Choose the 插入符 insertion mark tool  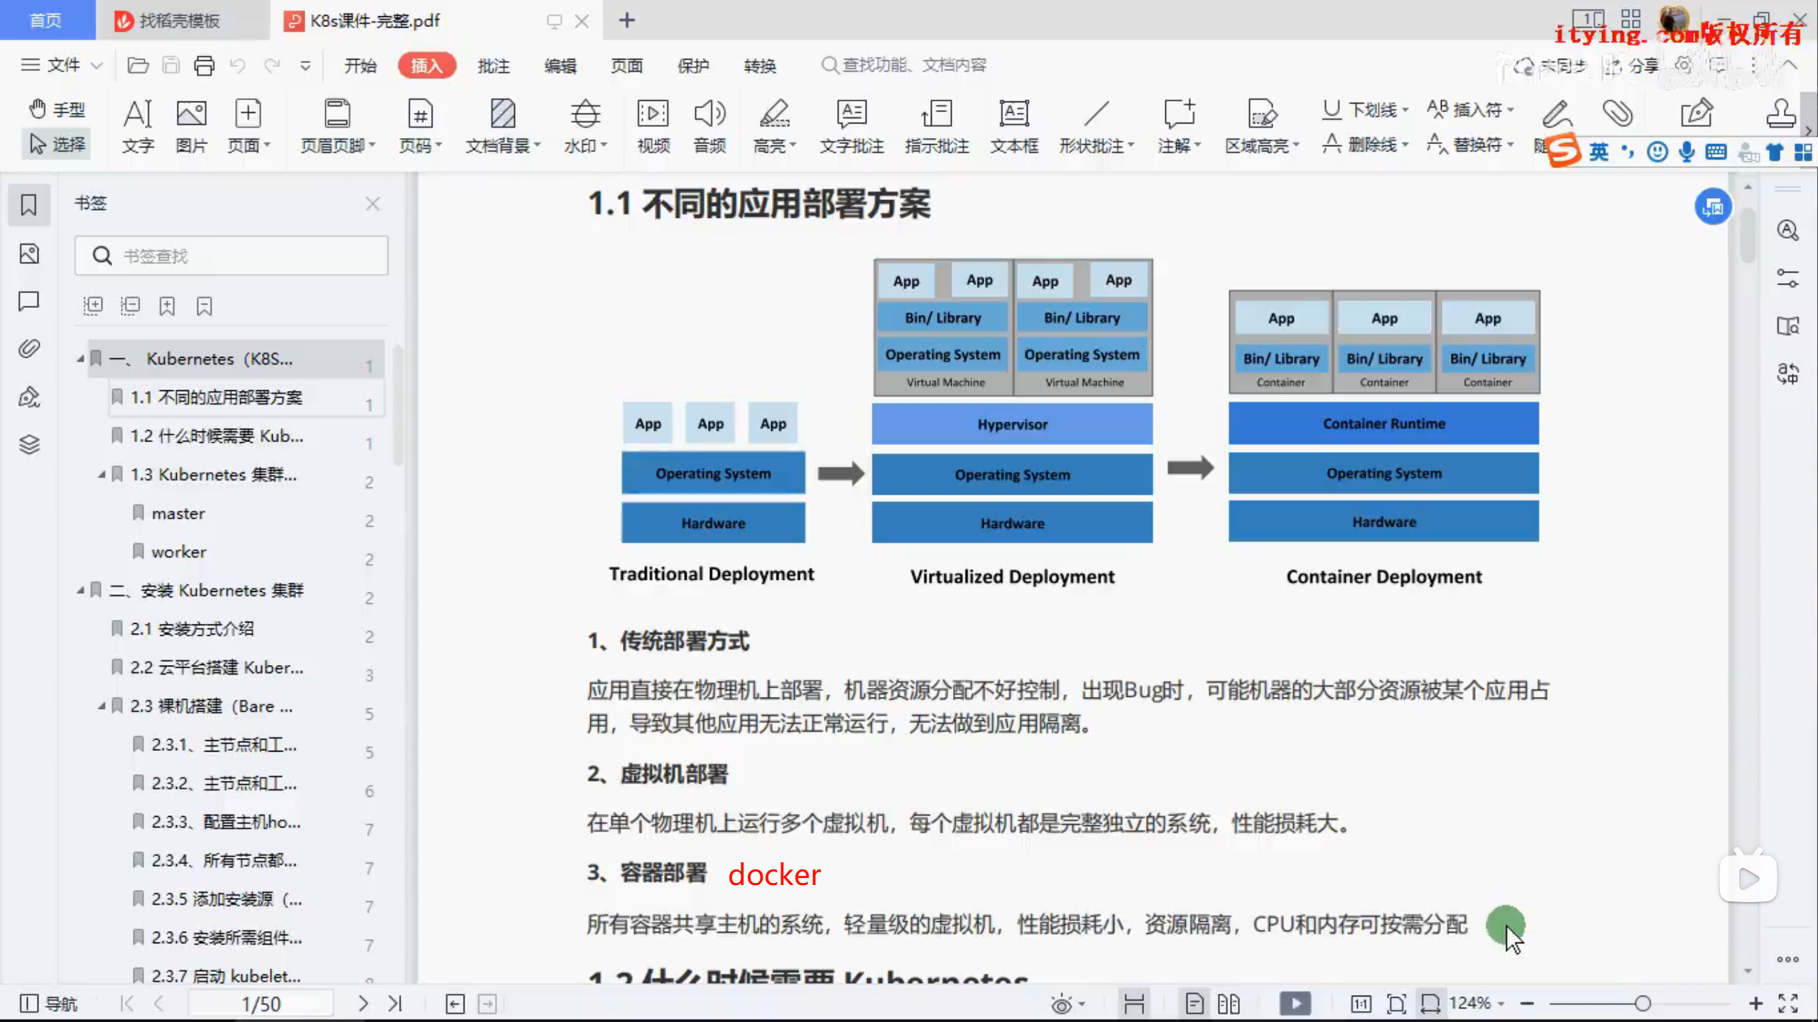point(1470,109)
